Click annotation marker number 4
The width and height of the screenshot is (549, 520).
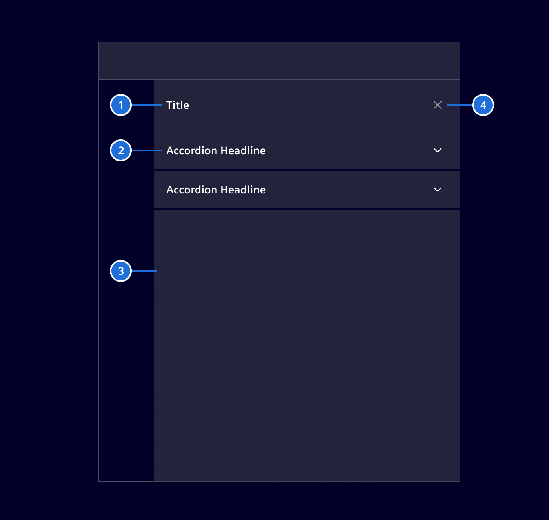pos(483,105)
